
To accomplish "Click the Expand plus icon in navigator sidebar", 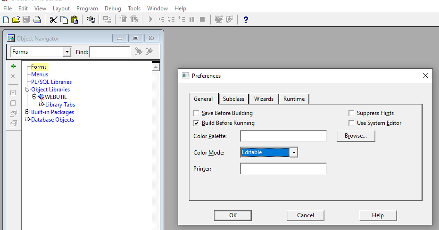I will (x=13, y=93).
